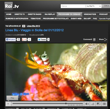Open the Share arrow icon
This screenshot has width=110, height=109.
[x=105, y=40]
